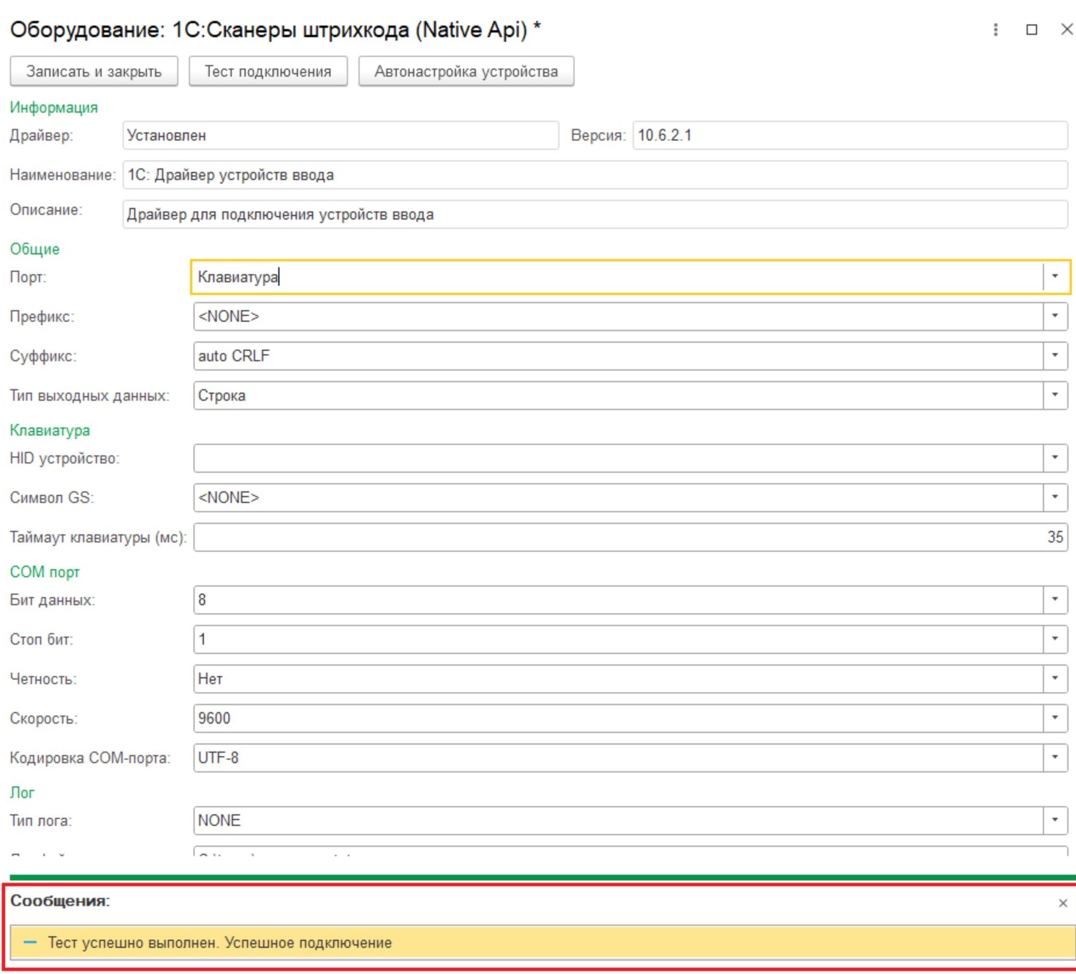Screen dimensions: 1076x974
Task: Click the dash icon beside test message
Action: pyautogui.click(x=30, y=942)
